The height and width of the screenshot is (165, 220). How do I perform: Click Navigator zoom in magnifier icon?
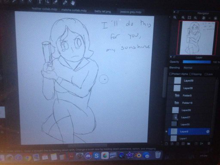coord(183,18)
